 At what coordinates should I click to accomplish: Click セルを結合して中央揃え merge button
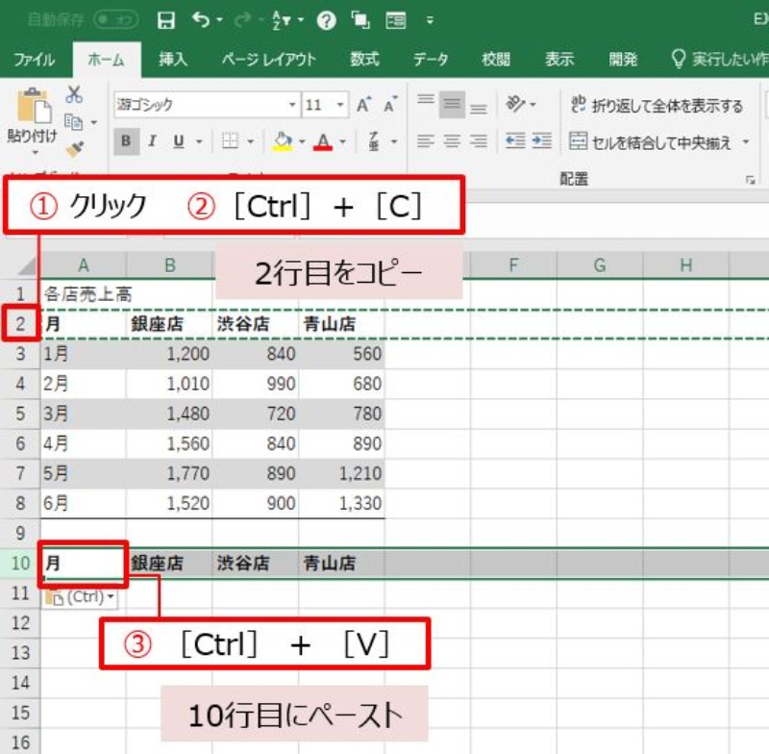(658, 142)
